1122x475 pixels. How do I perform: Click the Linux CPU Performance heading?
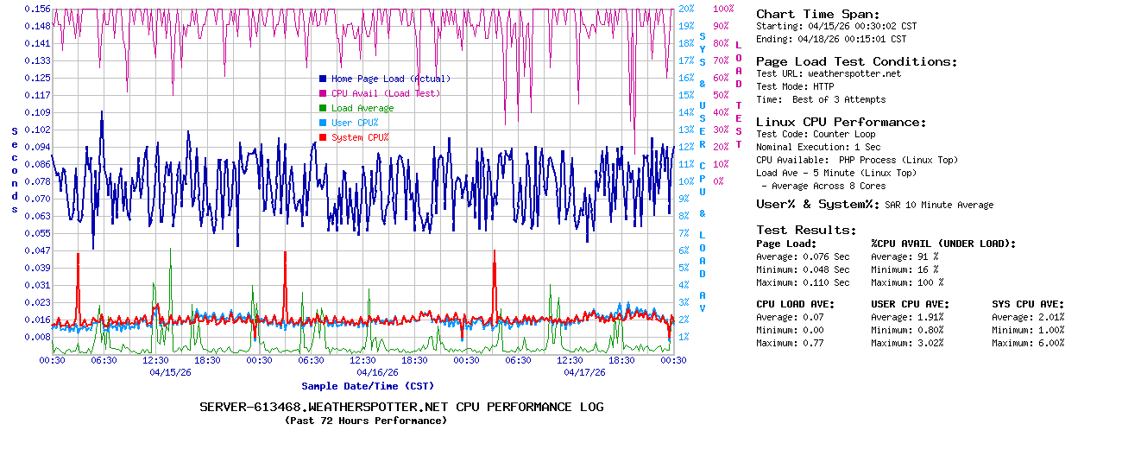coord(841,122)
